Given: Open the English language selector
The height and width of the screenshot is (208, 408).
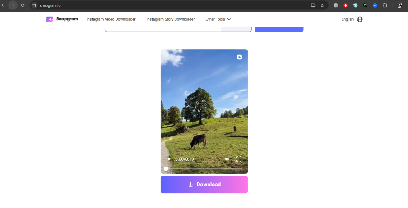Looking at the screenshot, I should (x=348, y=19).
